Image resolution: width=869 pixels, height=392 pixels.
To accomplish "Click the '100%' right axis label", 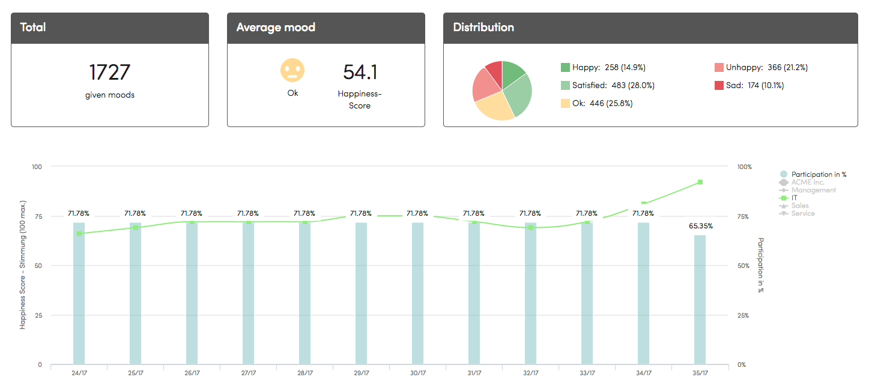I will tap(745, 167).
